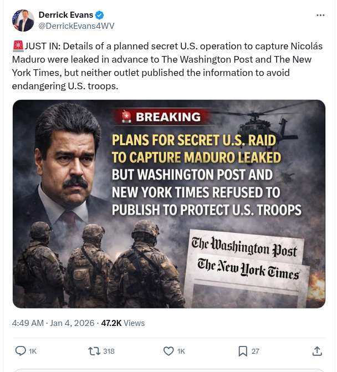Click the 1K likes count

point(181,351)
